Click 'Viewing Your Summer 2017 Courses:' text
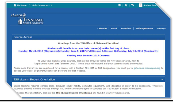 (x=89, y=55)
